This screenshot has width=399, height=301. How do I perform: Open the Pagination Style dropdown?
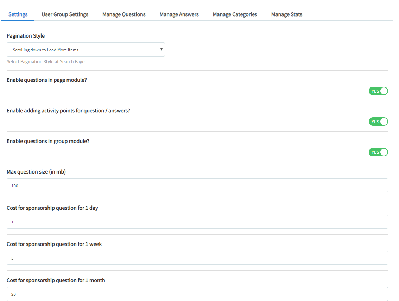(85, 49)
